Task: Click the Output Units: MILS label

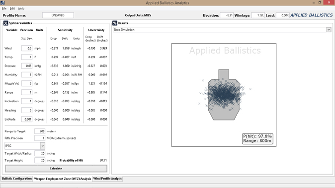Action: pyautogui.click(x=138, y=15)
